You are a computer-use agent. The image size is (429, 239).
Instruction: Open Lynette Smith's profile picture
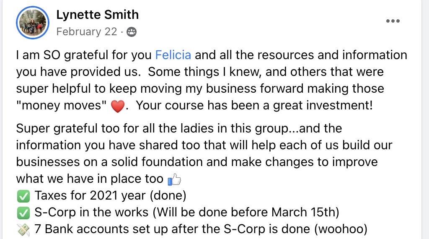coord(33,23)
